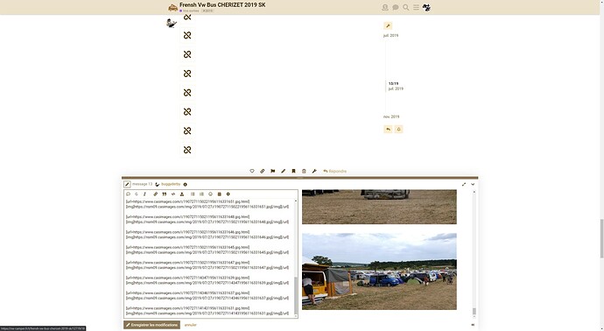Click the info icon next to buggyderby

tap(186, 185)
